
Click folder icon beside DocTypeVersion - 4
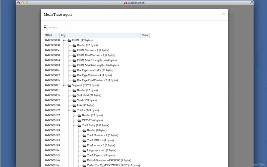pos(74,75)
